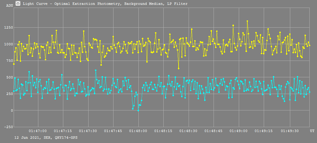Select the highest yellow data point peak
Screen dimensions: 317x143
tap(247, 21)
